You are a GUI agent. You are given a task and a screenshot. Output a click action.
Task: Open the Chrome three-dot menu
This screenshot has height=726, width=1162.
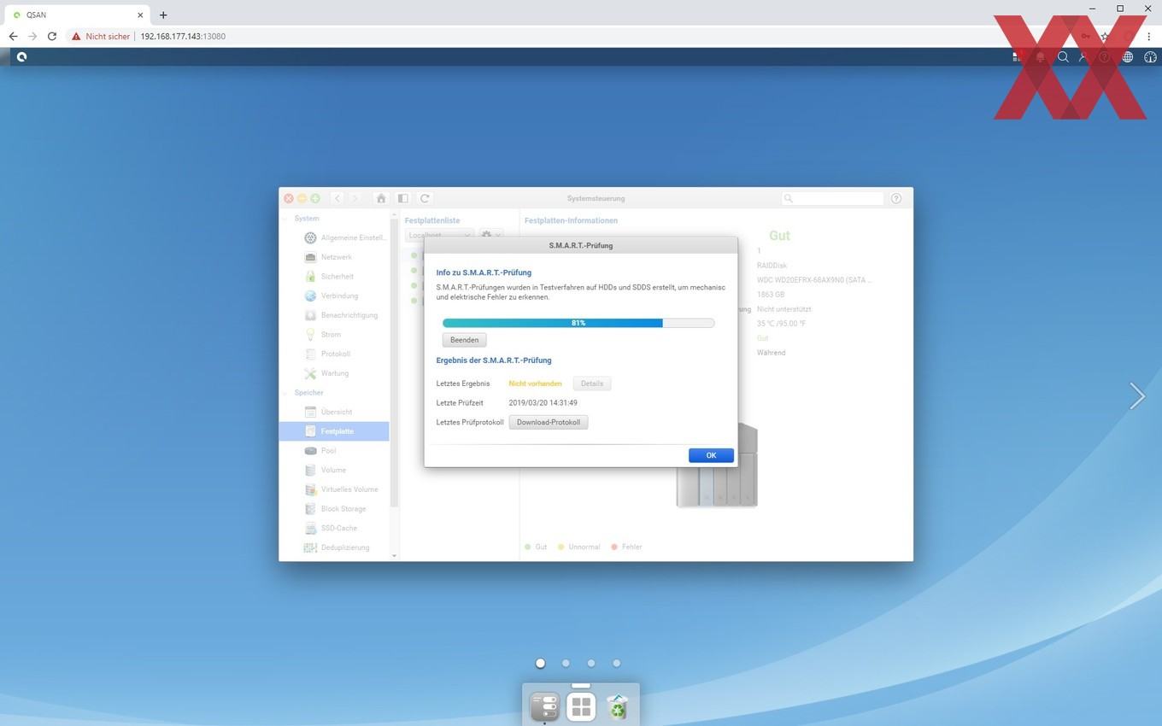point(1149,37)
